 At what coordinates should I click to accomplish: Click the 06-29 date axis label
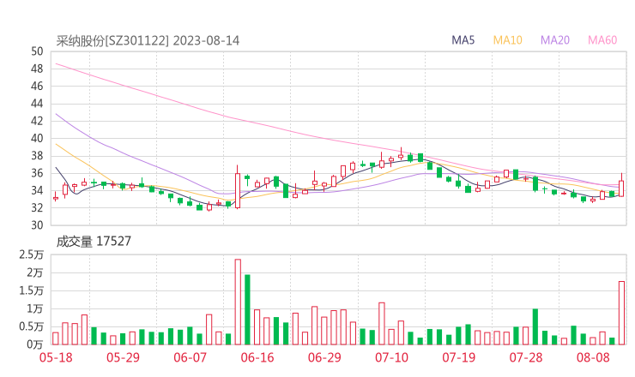click(x=324, y=357)
